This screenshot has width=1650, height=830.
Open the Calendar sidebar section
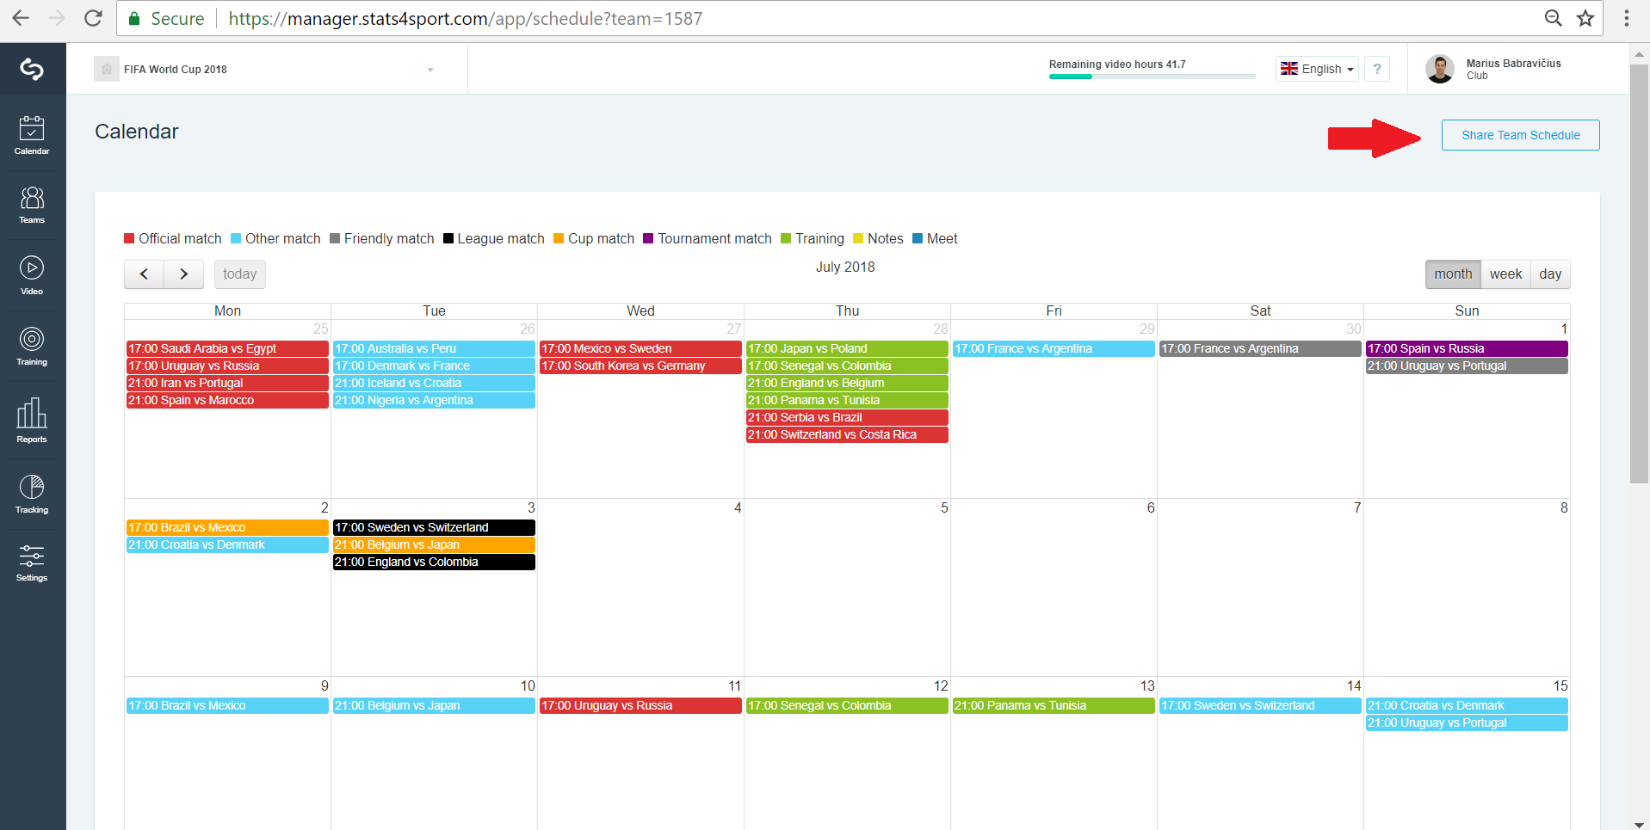click(32, 135)
